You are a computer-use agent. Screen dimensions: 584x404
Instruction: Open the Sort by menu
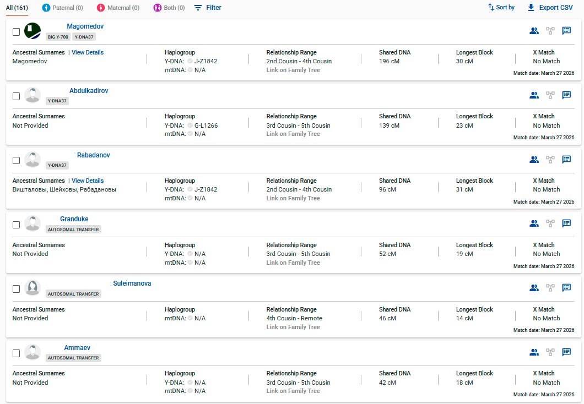501,8
